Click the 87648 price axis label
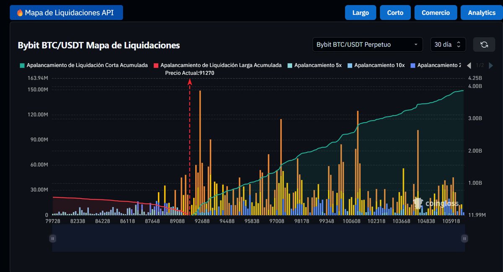The image size is (503, 272). click(152, 221)
